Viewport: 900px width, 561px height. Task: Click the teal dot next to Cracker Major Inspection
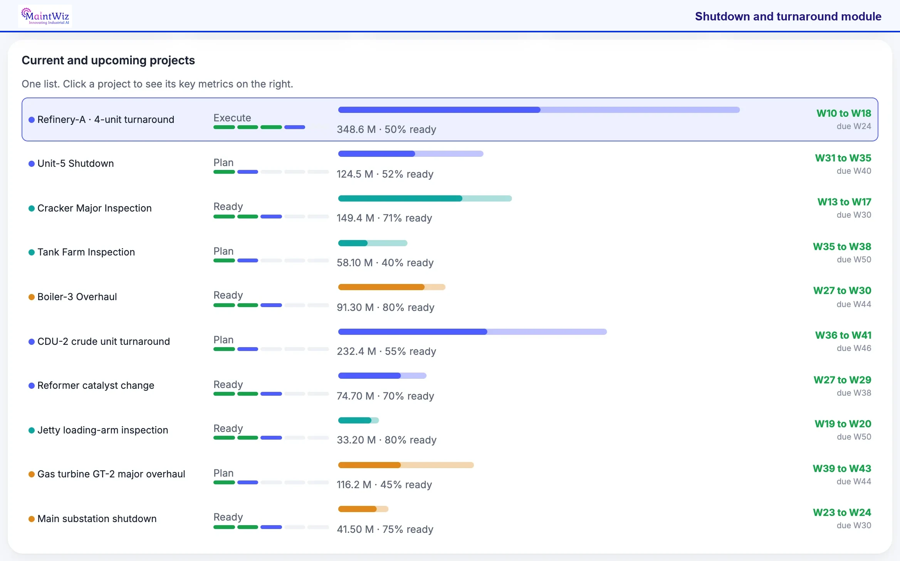tap(32, 208)
